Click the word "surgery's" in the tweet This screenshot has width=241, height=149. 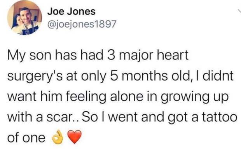coord(35,76)
